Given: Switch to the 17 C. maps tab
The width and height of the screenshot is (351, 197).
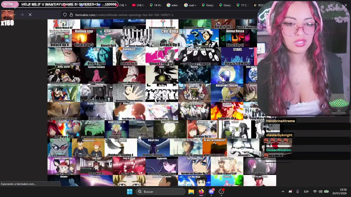Looking at the screenshot, I should [x=242, y=5].
